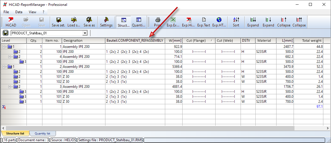Click Collapse icon with single up arrow
331x143 pixels.
click(284, 22)
